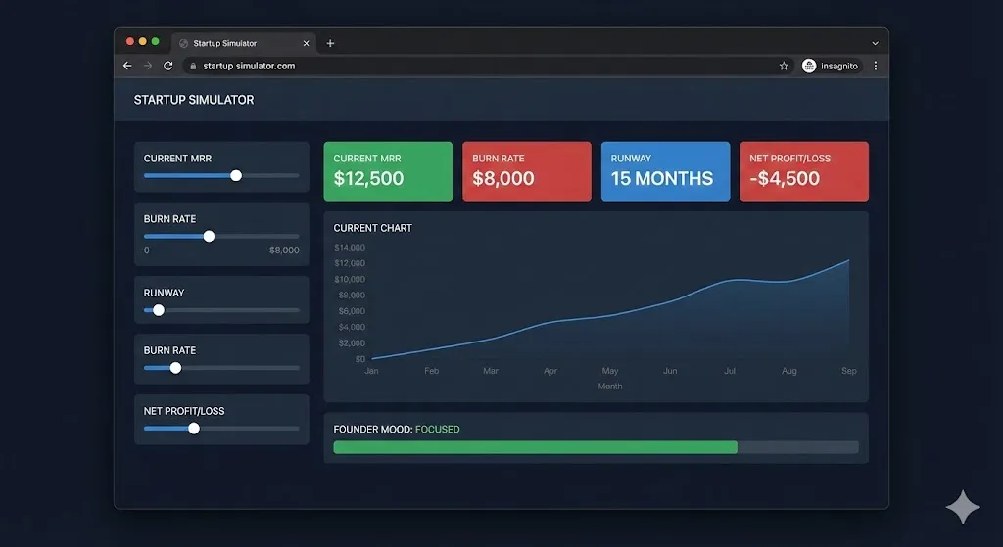Click the startup simulator.com address field
The image size is (1003, 547).
pos(488,66)
